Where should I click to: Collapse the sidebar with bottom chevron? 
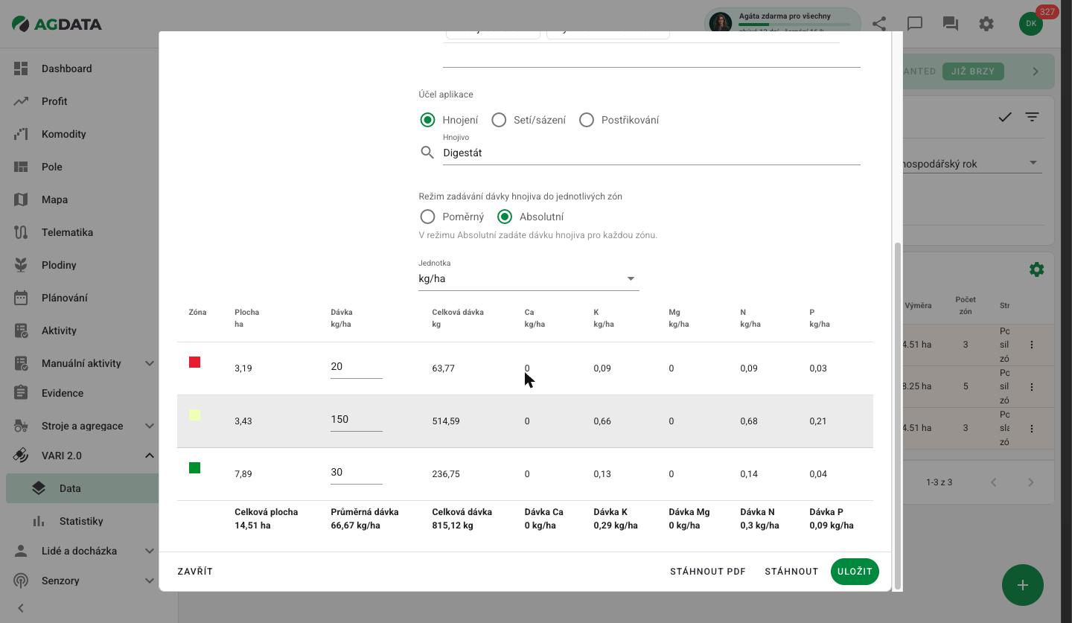(21, 608)
